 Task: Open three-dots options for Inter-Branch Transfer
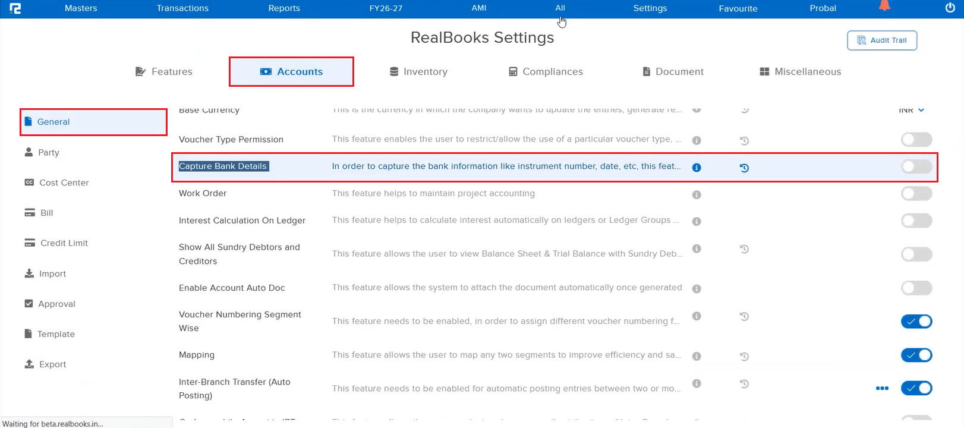point(882,388)
